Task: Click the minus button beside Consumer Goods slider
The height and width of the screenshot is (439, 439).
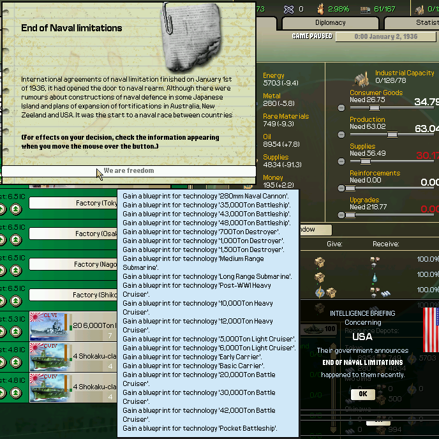Action: point(341,108)
